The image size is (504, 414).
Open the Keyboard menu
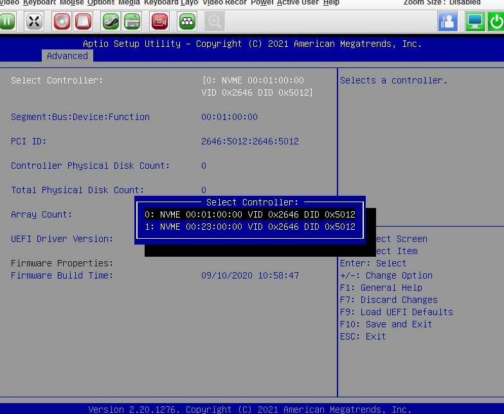(40, 3)
